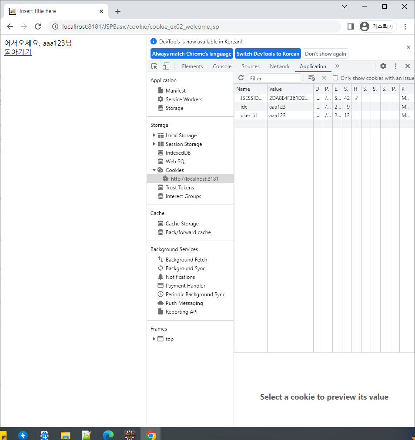Close the DevTools panel
The image size is (415, 440).
click(x=408, y=66)
